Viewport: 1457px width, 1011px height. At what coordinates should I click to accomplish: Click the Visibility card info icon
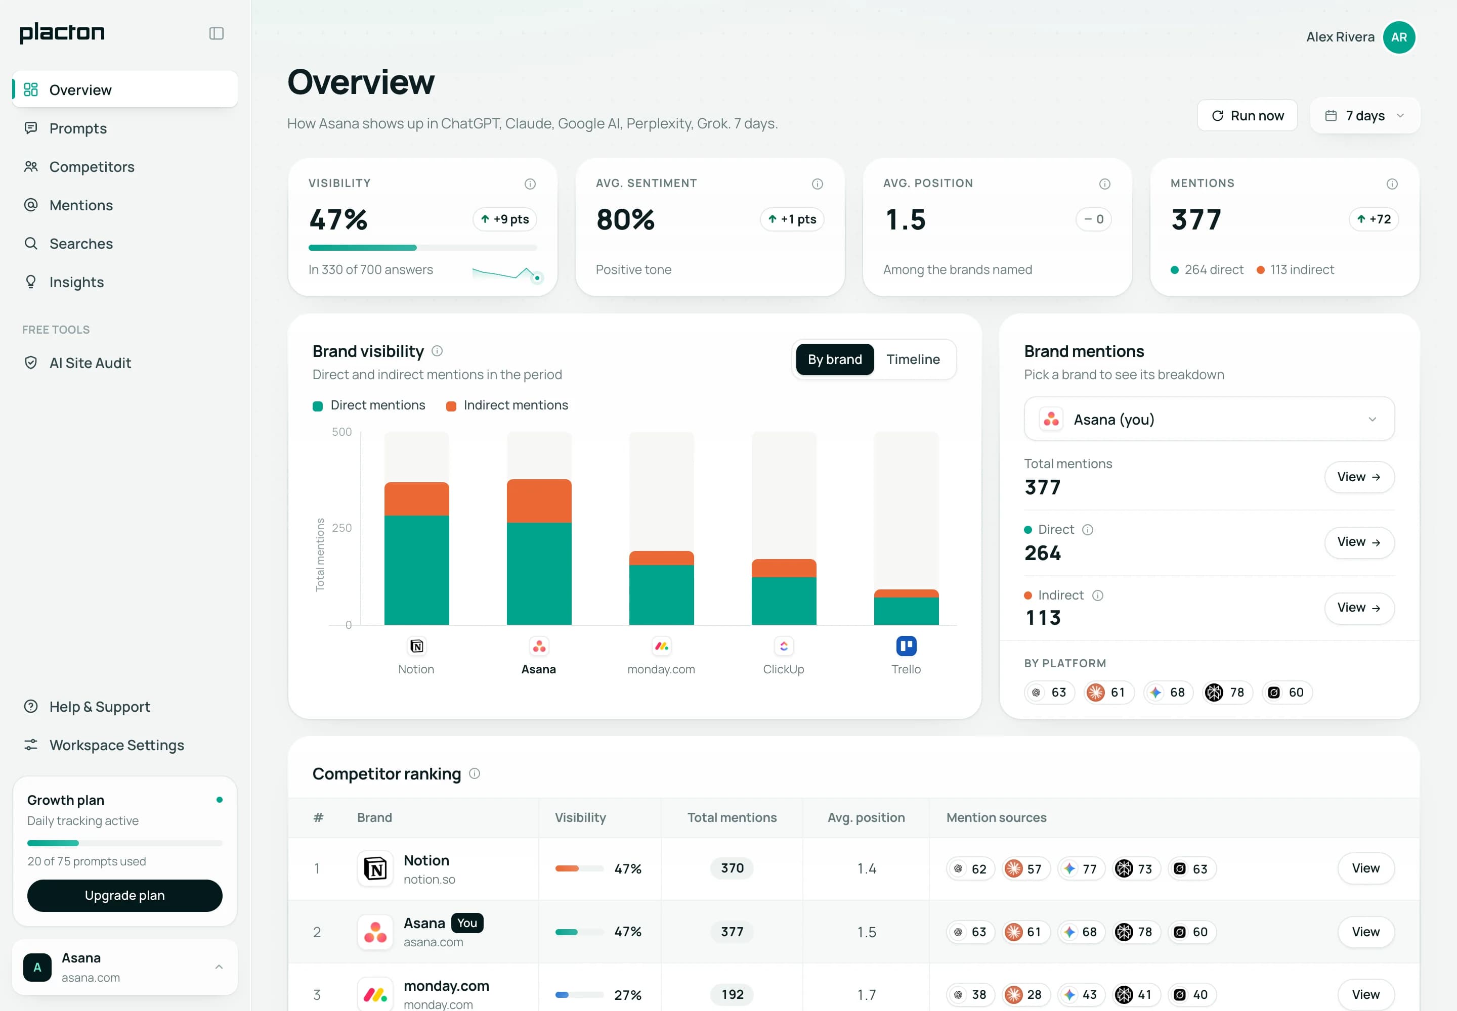click(530, 183)
